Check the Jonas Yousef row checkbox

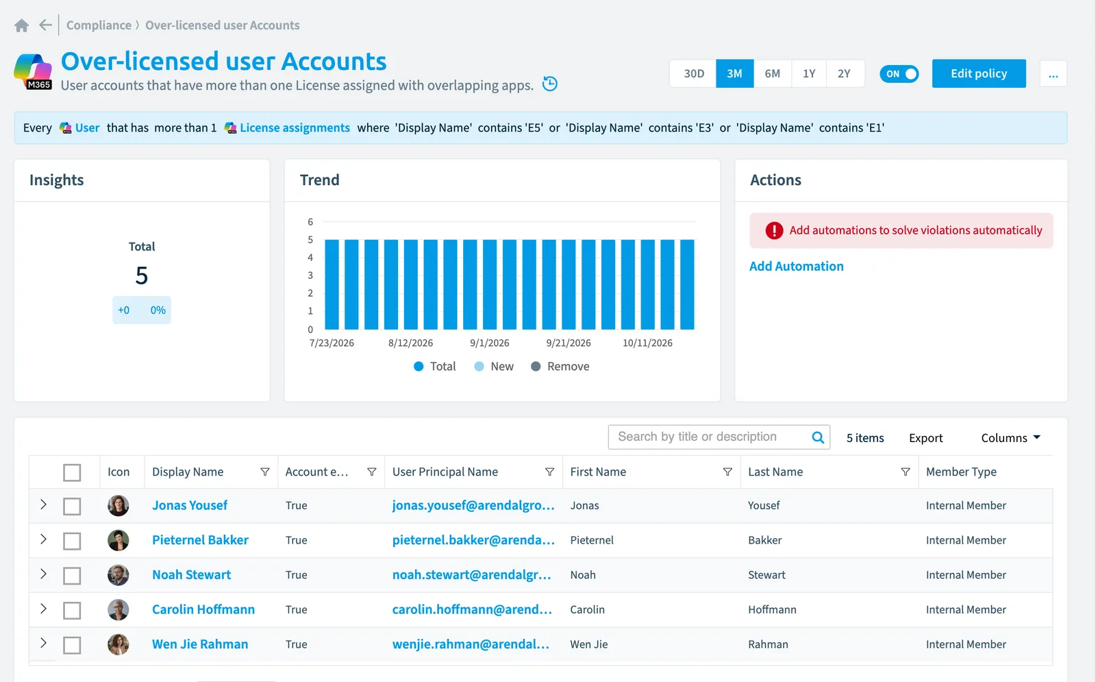pos(72,507)
